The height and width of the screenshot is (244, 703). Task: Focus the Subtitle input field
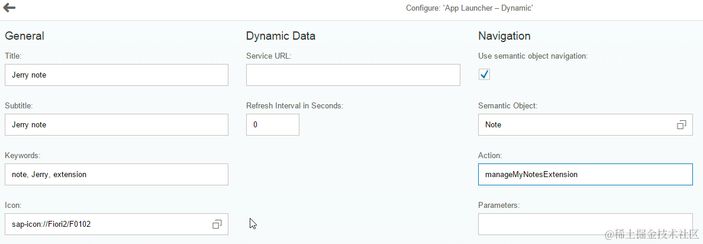click(116, 125)
